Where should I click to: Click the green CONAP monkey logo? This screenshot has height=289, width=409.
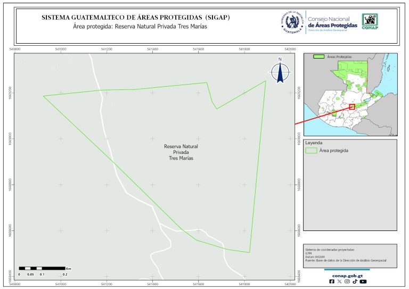(x=371, y=21)
